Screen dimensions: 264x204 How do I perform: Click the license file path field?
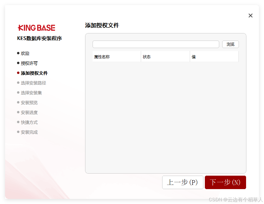[x=156, y=44]
